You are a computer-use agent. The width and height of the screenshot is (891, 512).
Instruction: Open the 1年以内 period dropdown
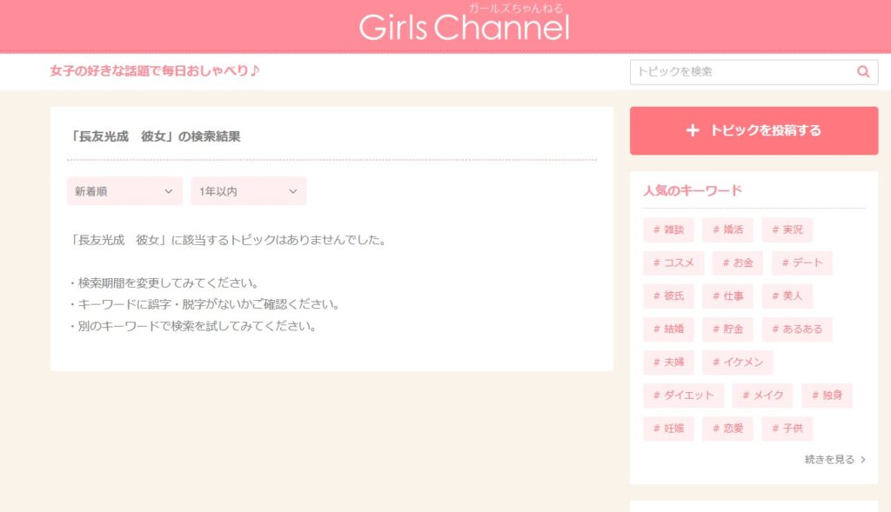[248, 191]
